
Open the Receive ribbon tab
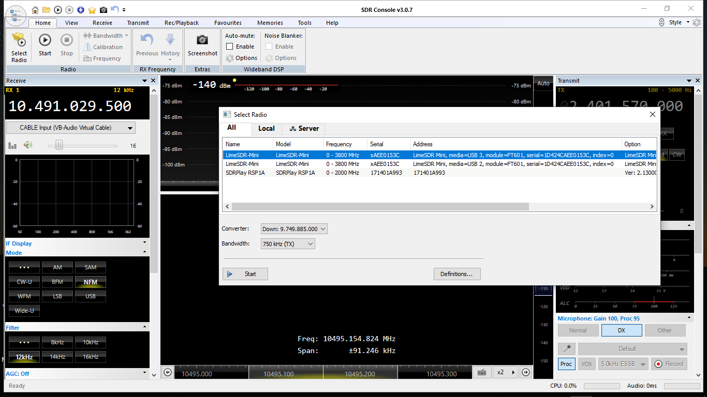coord(102,23)
